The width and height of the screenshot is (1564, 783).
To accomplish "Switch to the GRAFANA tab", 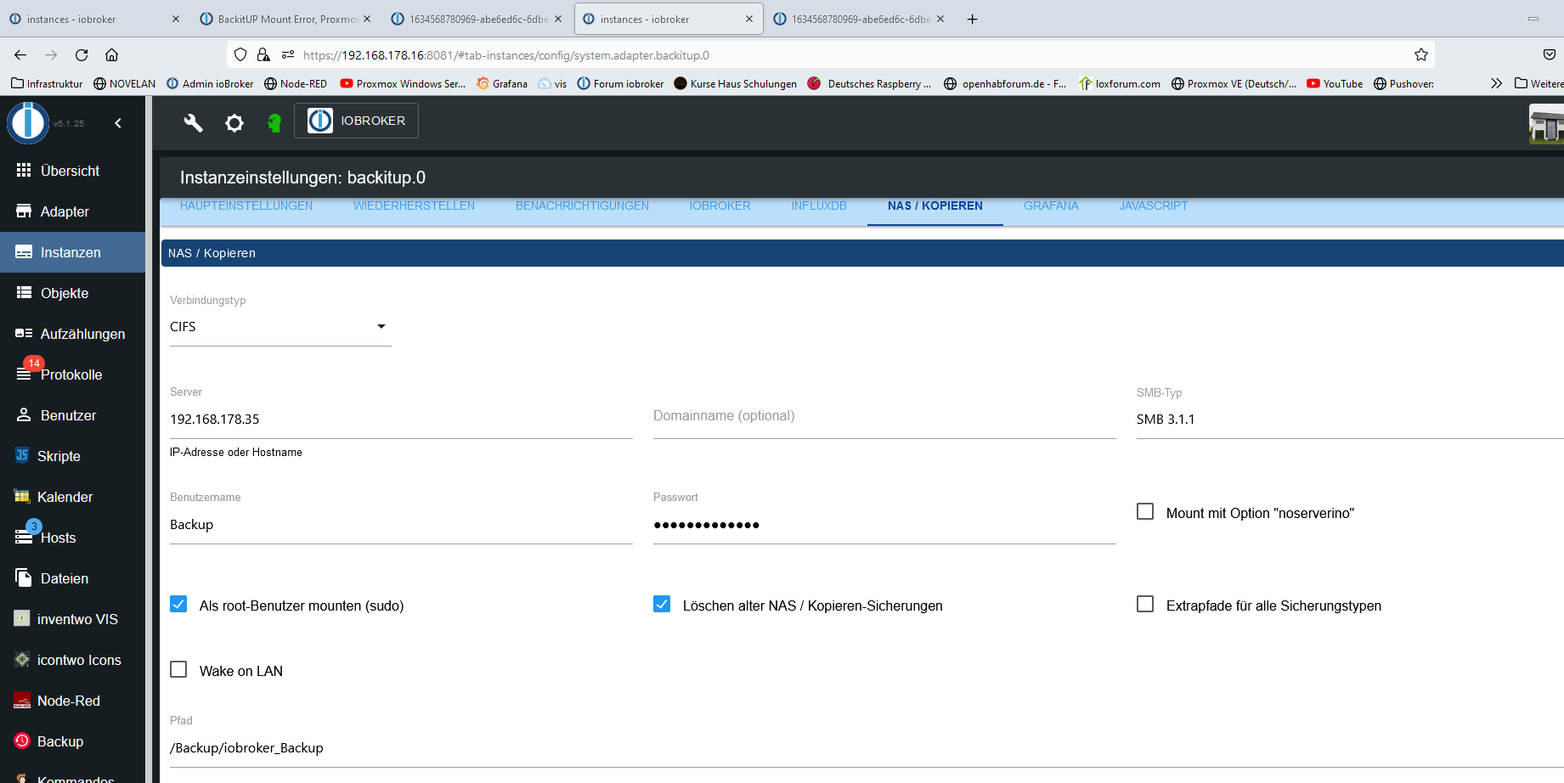I will (x=1051, y=206).
